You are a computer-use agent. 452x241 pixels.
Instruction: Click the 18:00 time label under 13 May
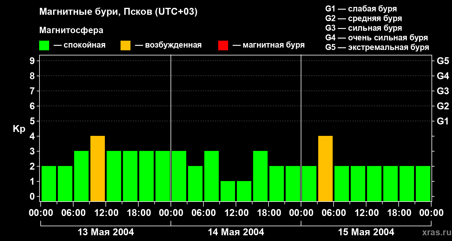coord(139,213)
